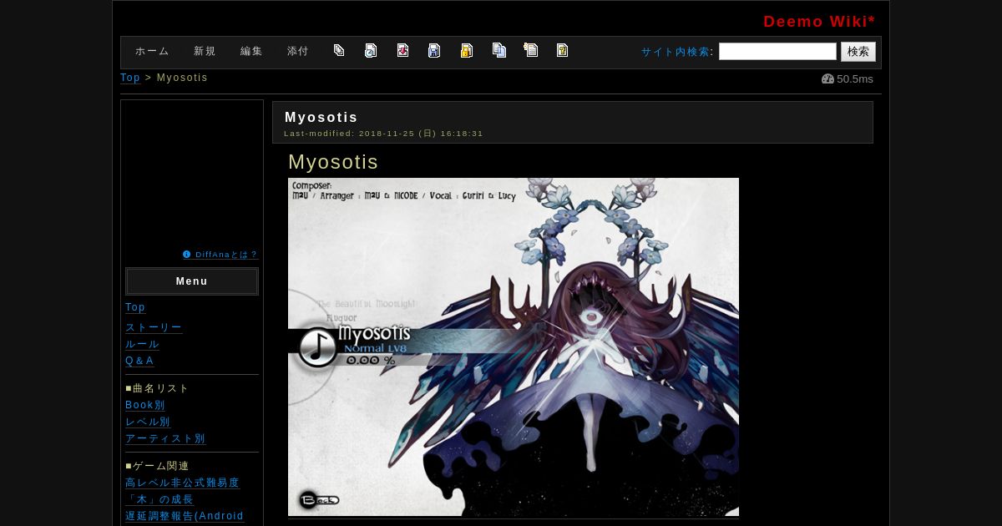The image size is (1002, 526).
Task: Open the 遅延調整報告(Android link
Action: click(x=185, y=516)
